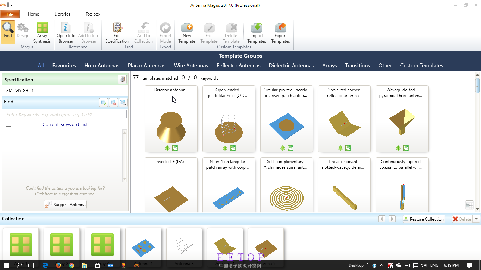The height and width of the screenshot is (270, 481).
Task: Expand the Quick Access Toolbar dropdown
Action: click(x=11, y=5)
